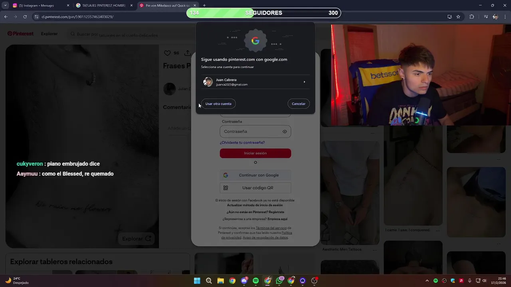Image resolution: width=511 pixels, height=287 pixels.
Task: Close the TATUAJES PINTEREST HOMBRE tab
Action: (x=131, y=6)
